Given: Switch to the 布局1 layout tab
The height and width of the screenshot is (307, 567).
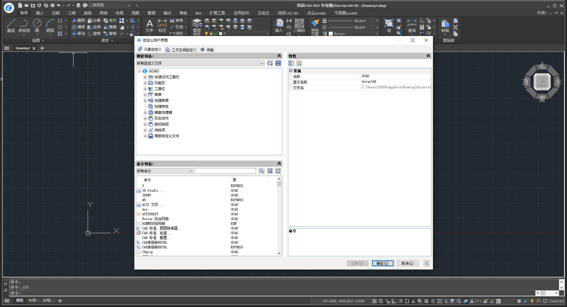Looking at the screenshot, I should pos(33,301).
